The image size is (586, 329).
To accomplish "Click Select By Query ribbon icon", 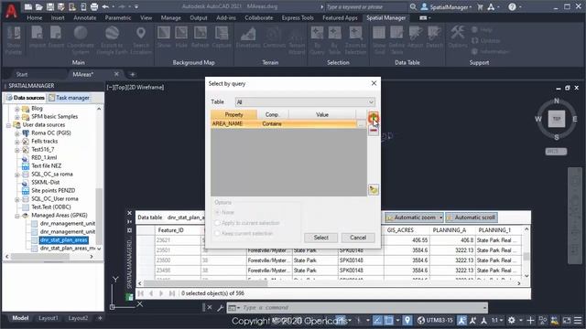I will coord(317,40).
